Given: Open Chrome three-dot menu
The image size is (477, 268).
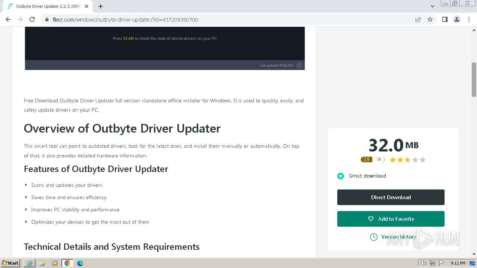Looking at the screenshot, I should [x=469, y=20].
